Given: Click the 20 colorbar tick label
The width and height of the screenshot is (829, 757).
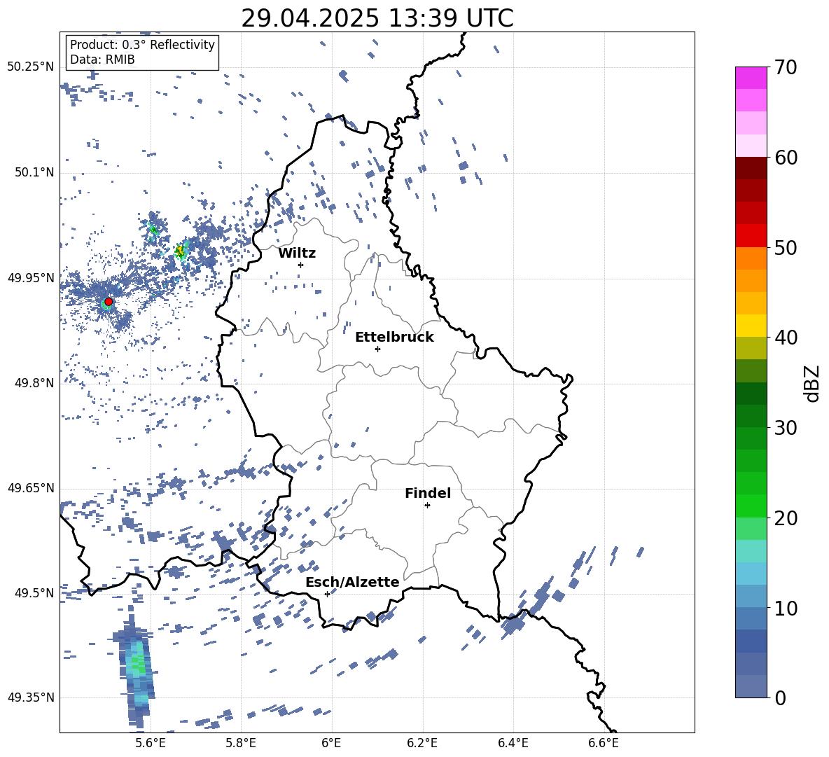Looking at the screenshot, I should point(786,518).
